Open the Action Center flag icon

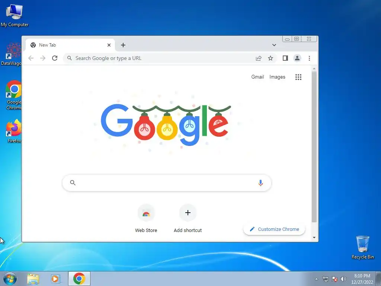coord(334,279)
